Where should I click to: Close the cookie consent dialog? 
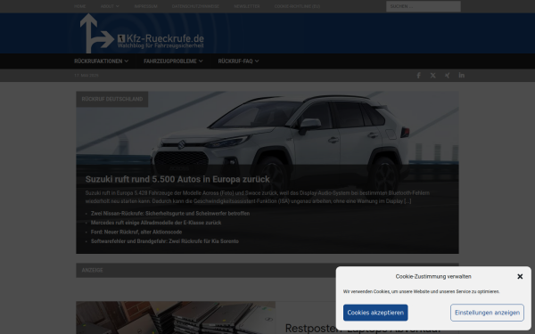[x=520, y=276]
